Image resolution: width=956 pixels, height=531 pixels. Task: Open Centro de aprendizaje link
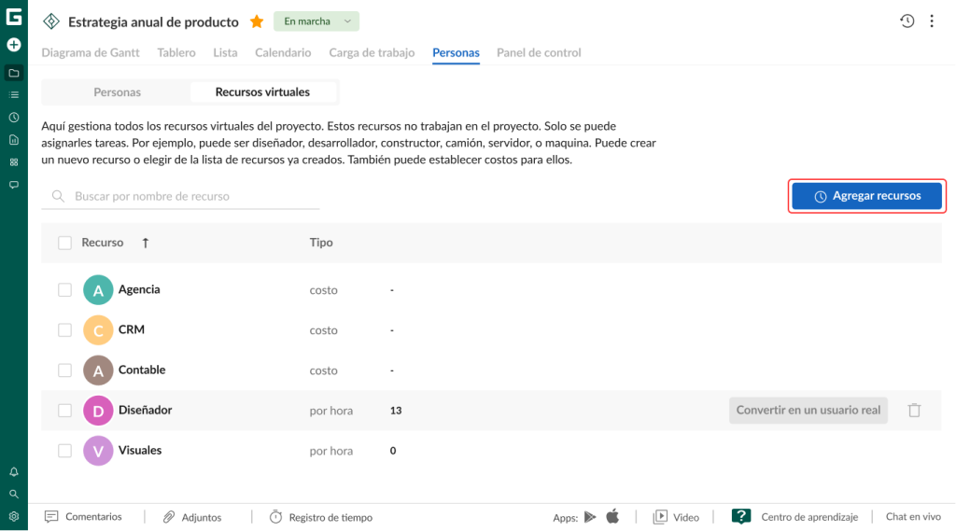pyautogui.click(x=809, y=517)
